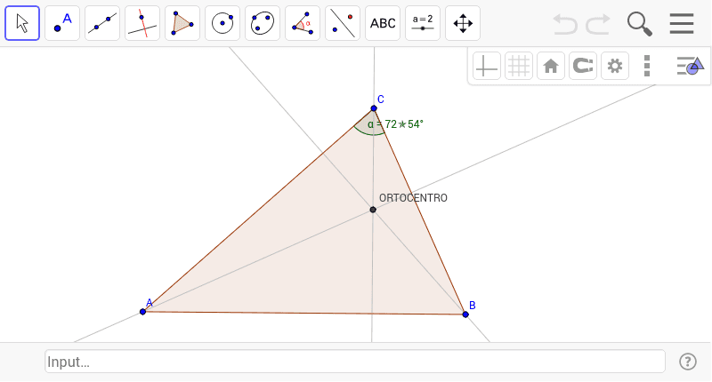Pick the Perpendicular Line tool

[142, 23]
